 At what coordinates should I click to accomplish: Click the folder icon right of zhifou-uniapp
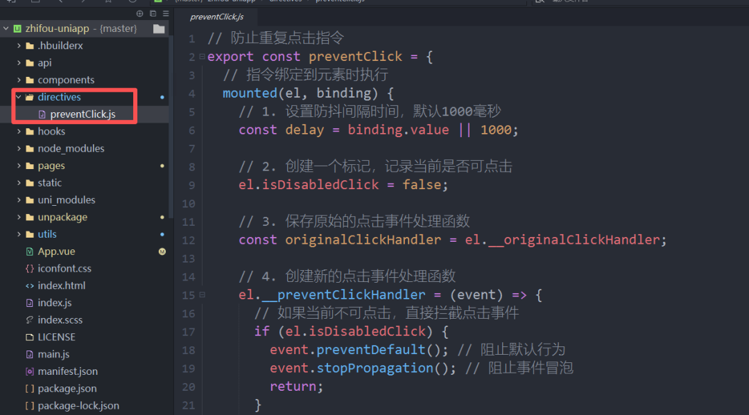(x=158, y=28)
